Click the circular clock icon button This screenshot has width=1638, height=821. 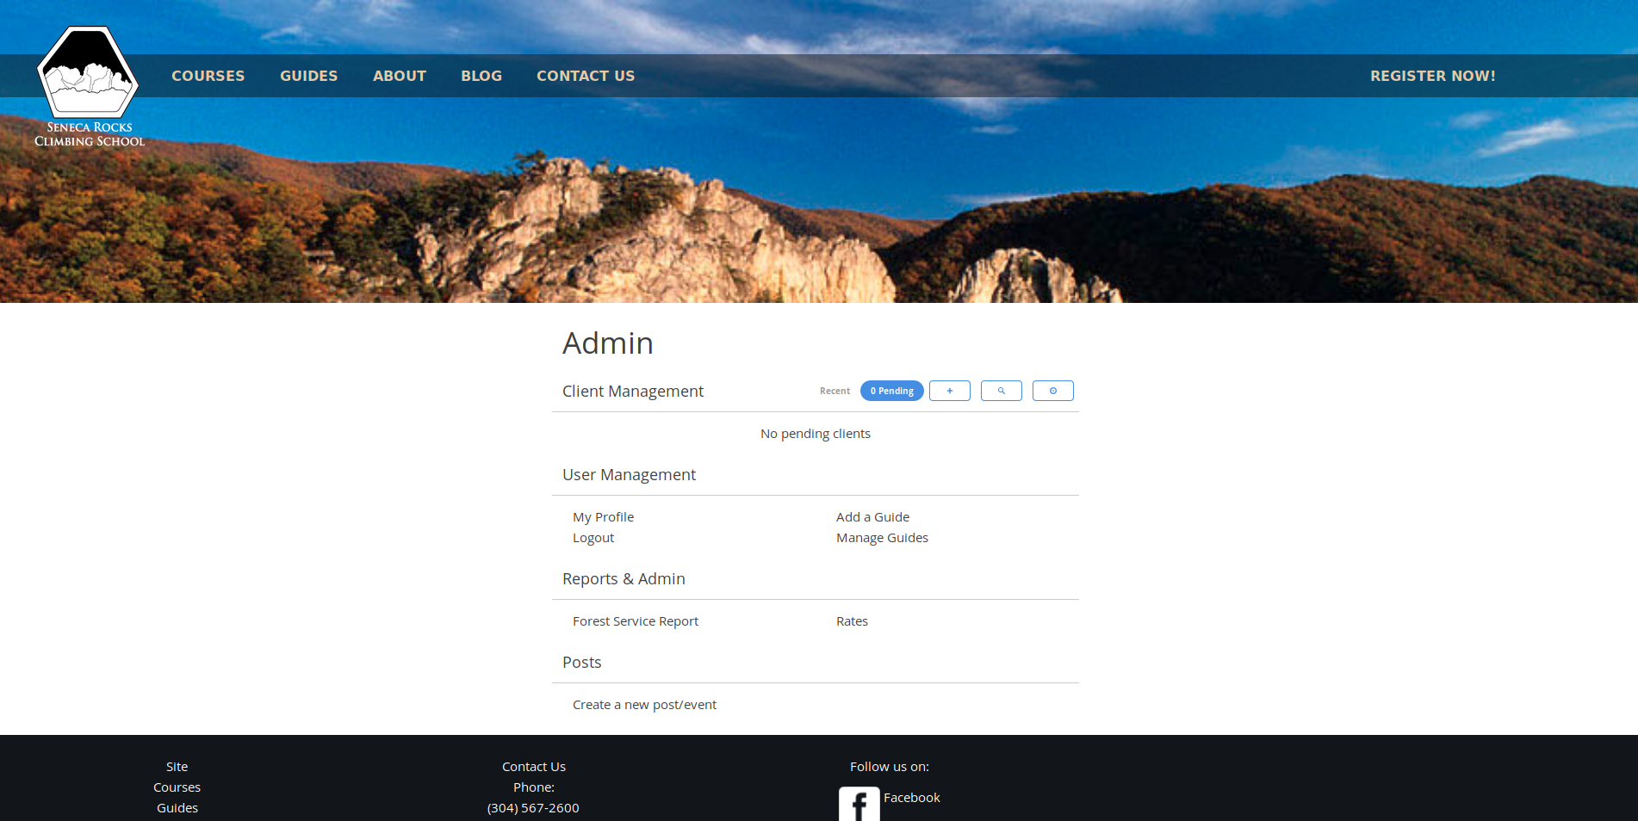click(x=1053, y=391)
